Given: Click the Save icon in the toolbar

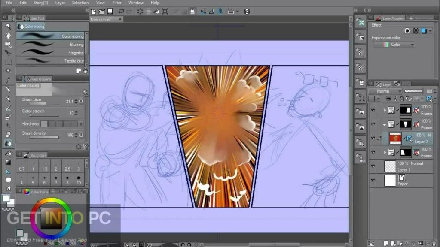Looking at the screenshot, I should click(x=110, y=12).
